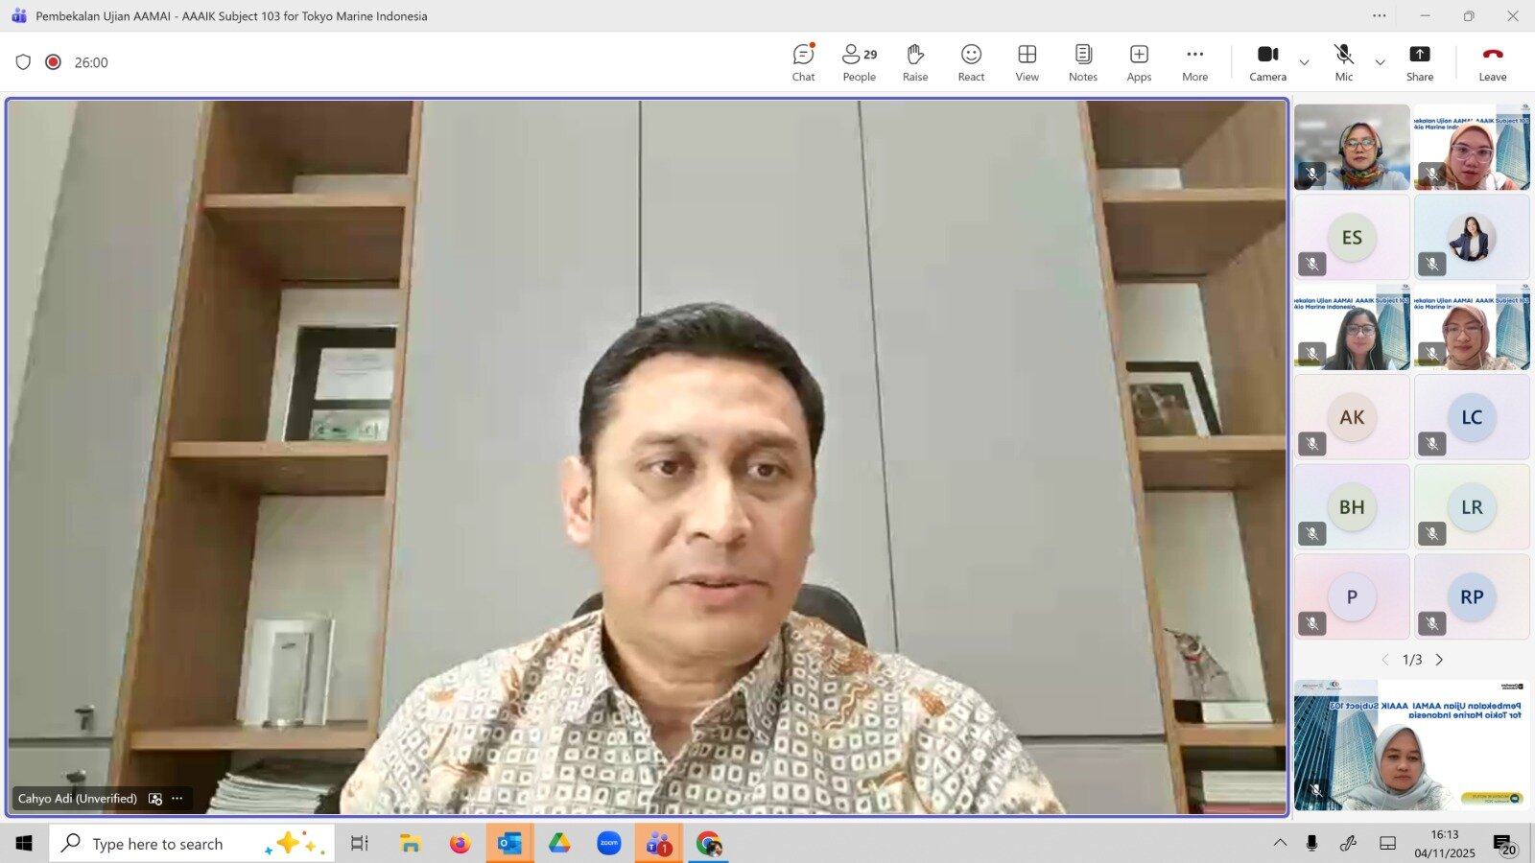Open the Notes panel

[1082, 62]
